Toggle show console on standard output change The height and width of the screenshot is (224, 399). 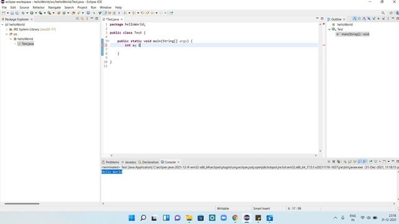[359, 162]
